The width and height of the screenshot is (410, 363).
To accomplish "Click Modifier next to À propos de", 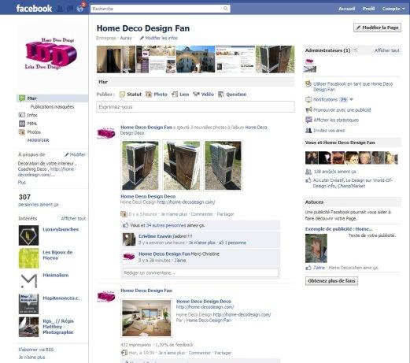I will (75, 154).
